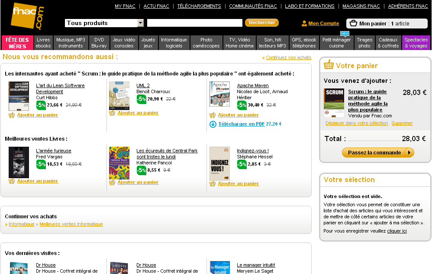432x274 pixels.
Task: Click the Indignez-vous book cover
Action: (219, 164)
